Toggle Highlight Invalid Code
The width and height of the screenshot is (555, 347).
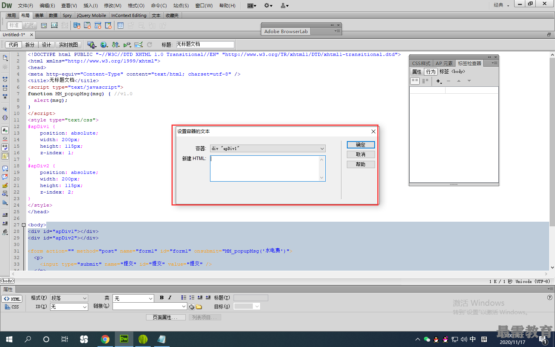tap(5, 139)
